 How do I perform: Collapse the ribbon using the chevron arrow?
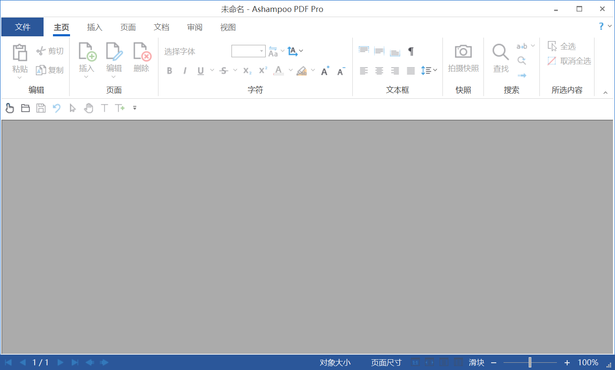[605, 93]
